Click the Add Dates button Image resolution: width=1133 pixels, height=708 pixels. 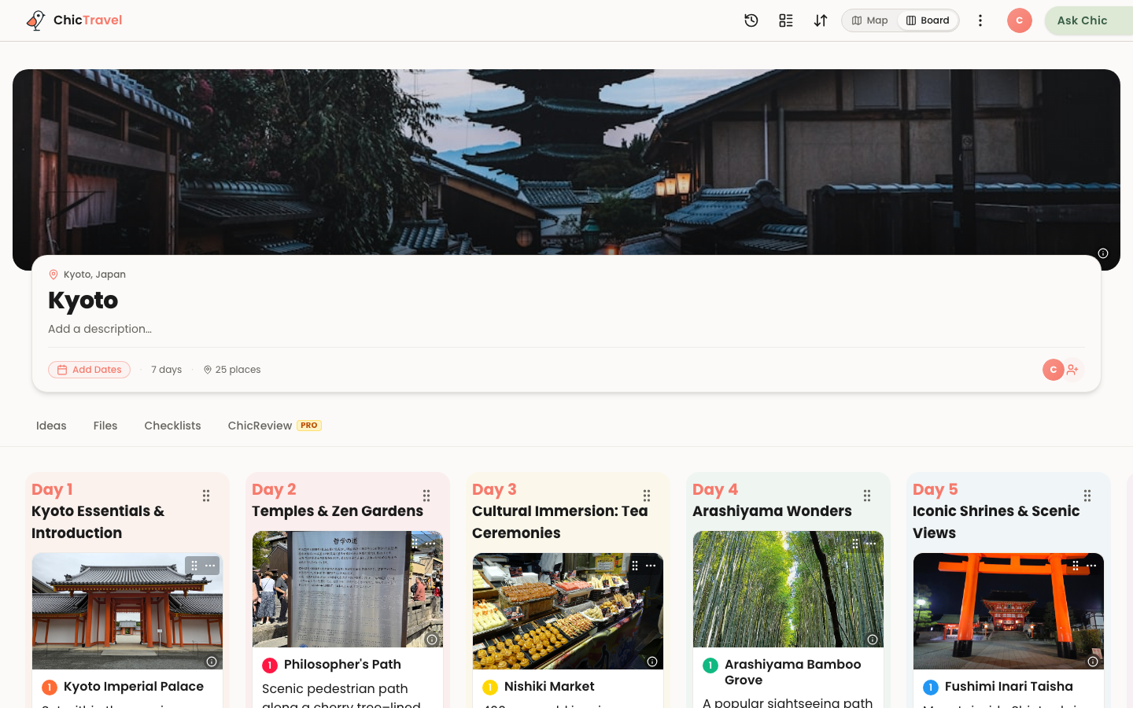89,370
